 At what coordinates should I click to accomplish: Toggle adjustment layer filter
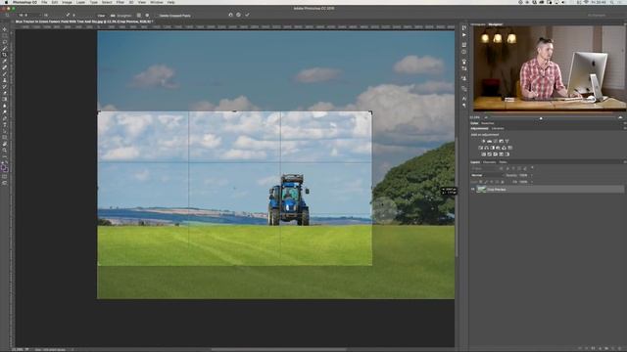coord(507,168)
